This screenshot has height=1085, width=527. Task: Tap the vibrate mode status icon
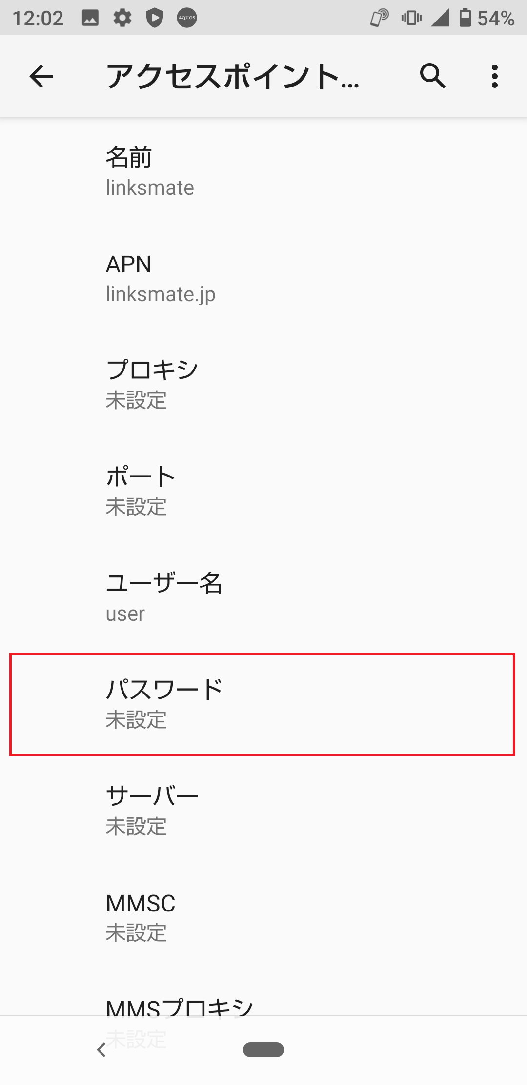pos(411,18)
